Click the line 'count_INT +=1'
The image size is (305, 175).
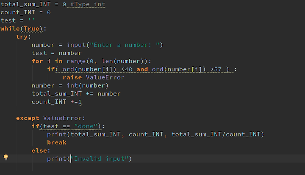pos(57,102)
